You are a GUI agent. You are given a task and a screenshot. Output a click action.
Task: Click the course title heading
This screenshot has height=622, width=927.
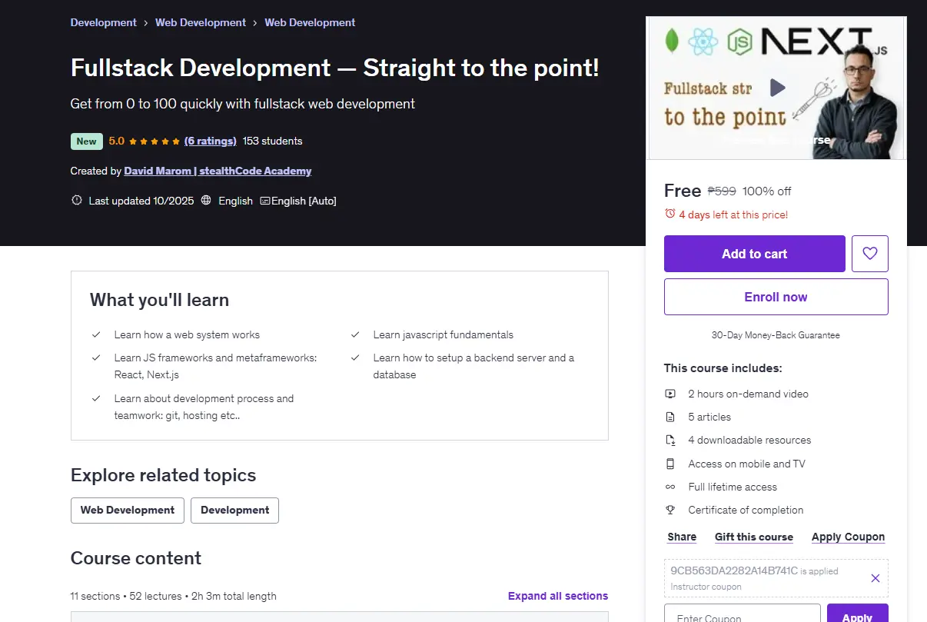click(x=334, y=68)
